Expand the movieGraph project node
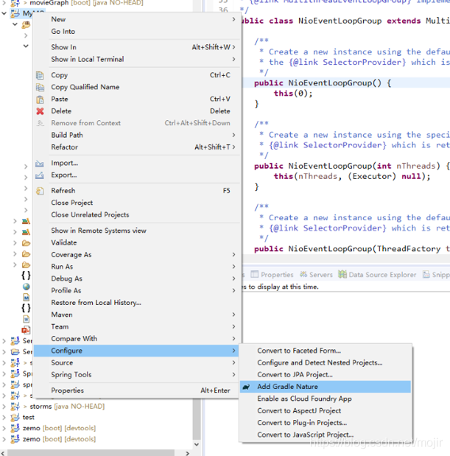Screen dimensions: 450x456 coord(4,3)
